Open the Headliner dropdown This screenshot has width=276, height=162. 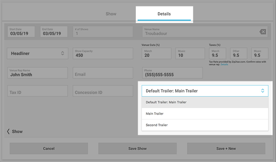point(38,53)
